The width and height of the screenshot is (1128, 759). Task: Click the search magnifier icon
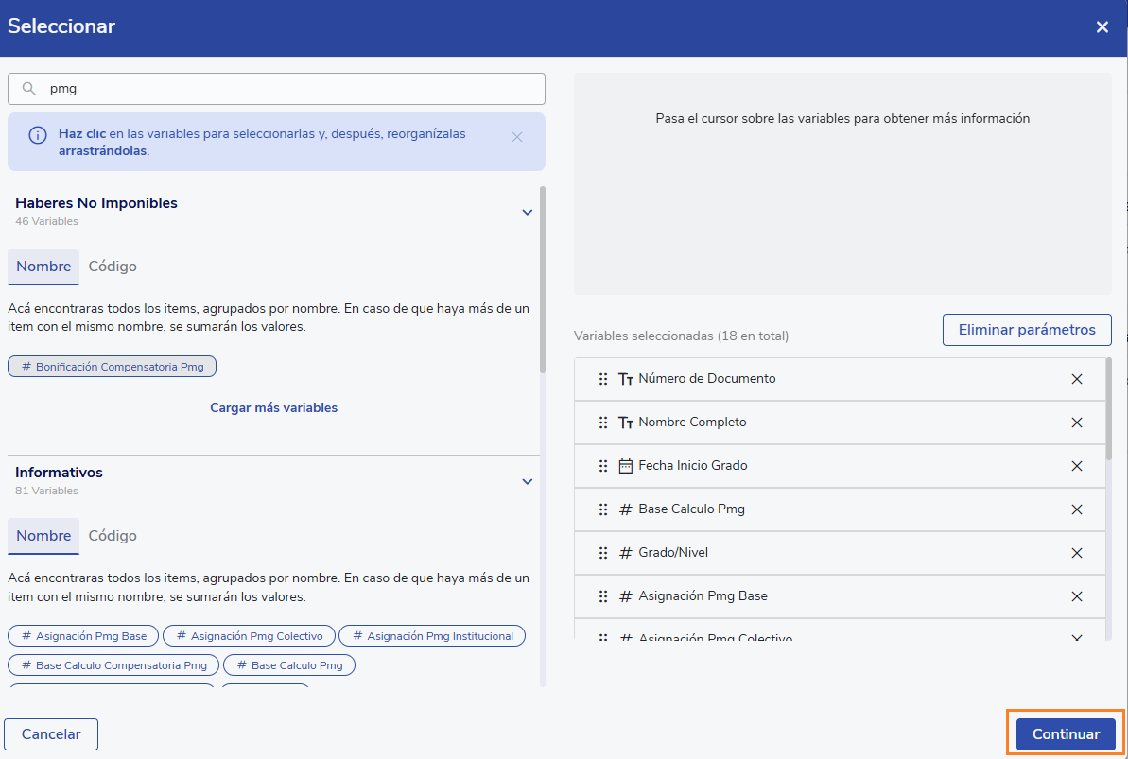pyautogui.click(x=29, y=89)
